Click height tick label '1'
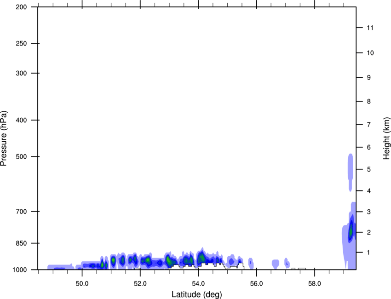Viewport: 391px width, 299px height. pyautogui.click(x=369, y=253)
